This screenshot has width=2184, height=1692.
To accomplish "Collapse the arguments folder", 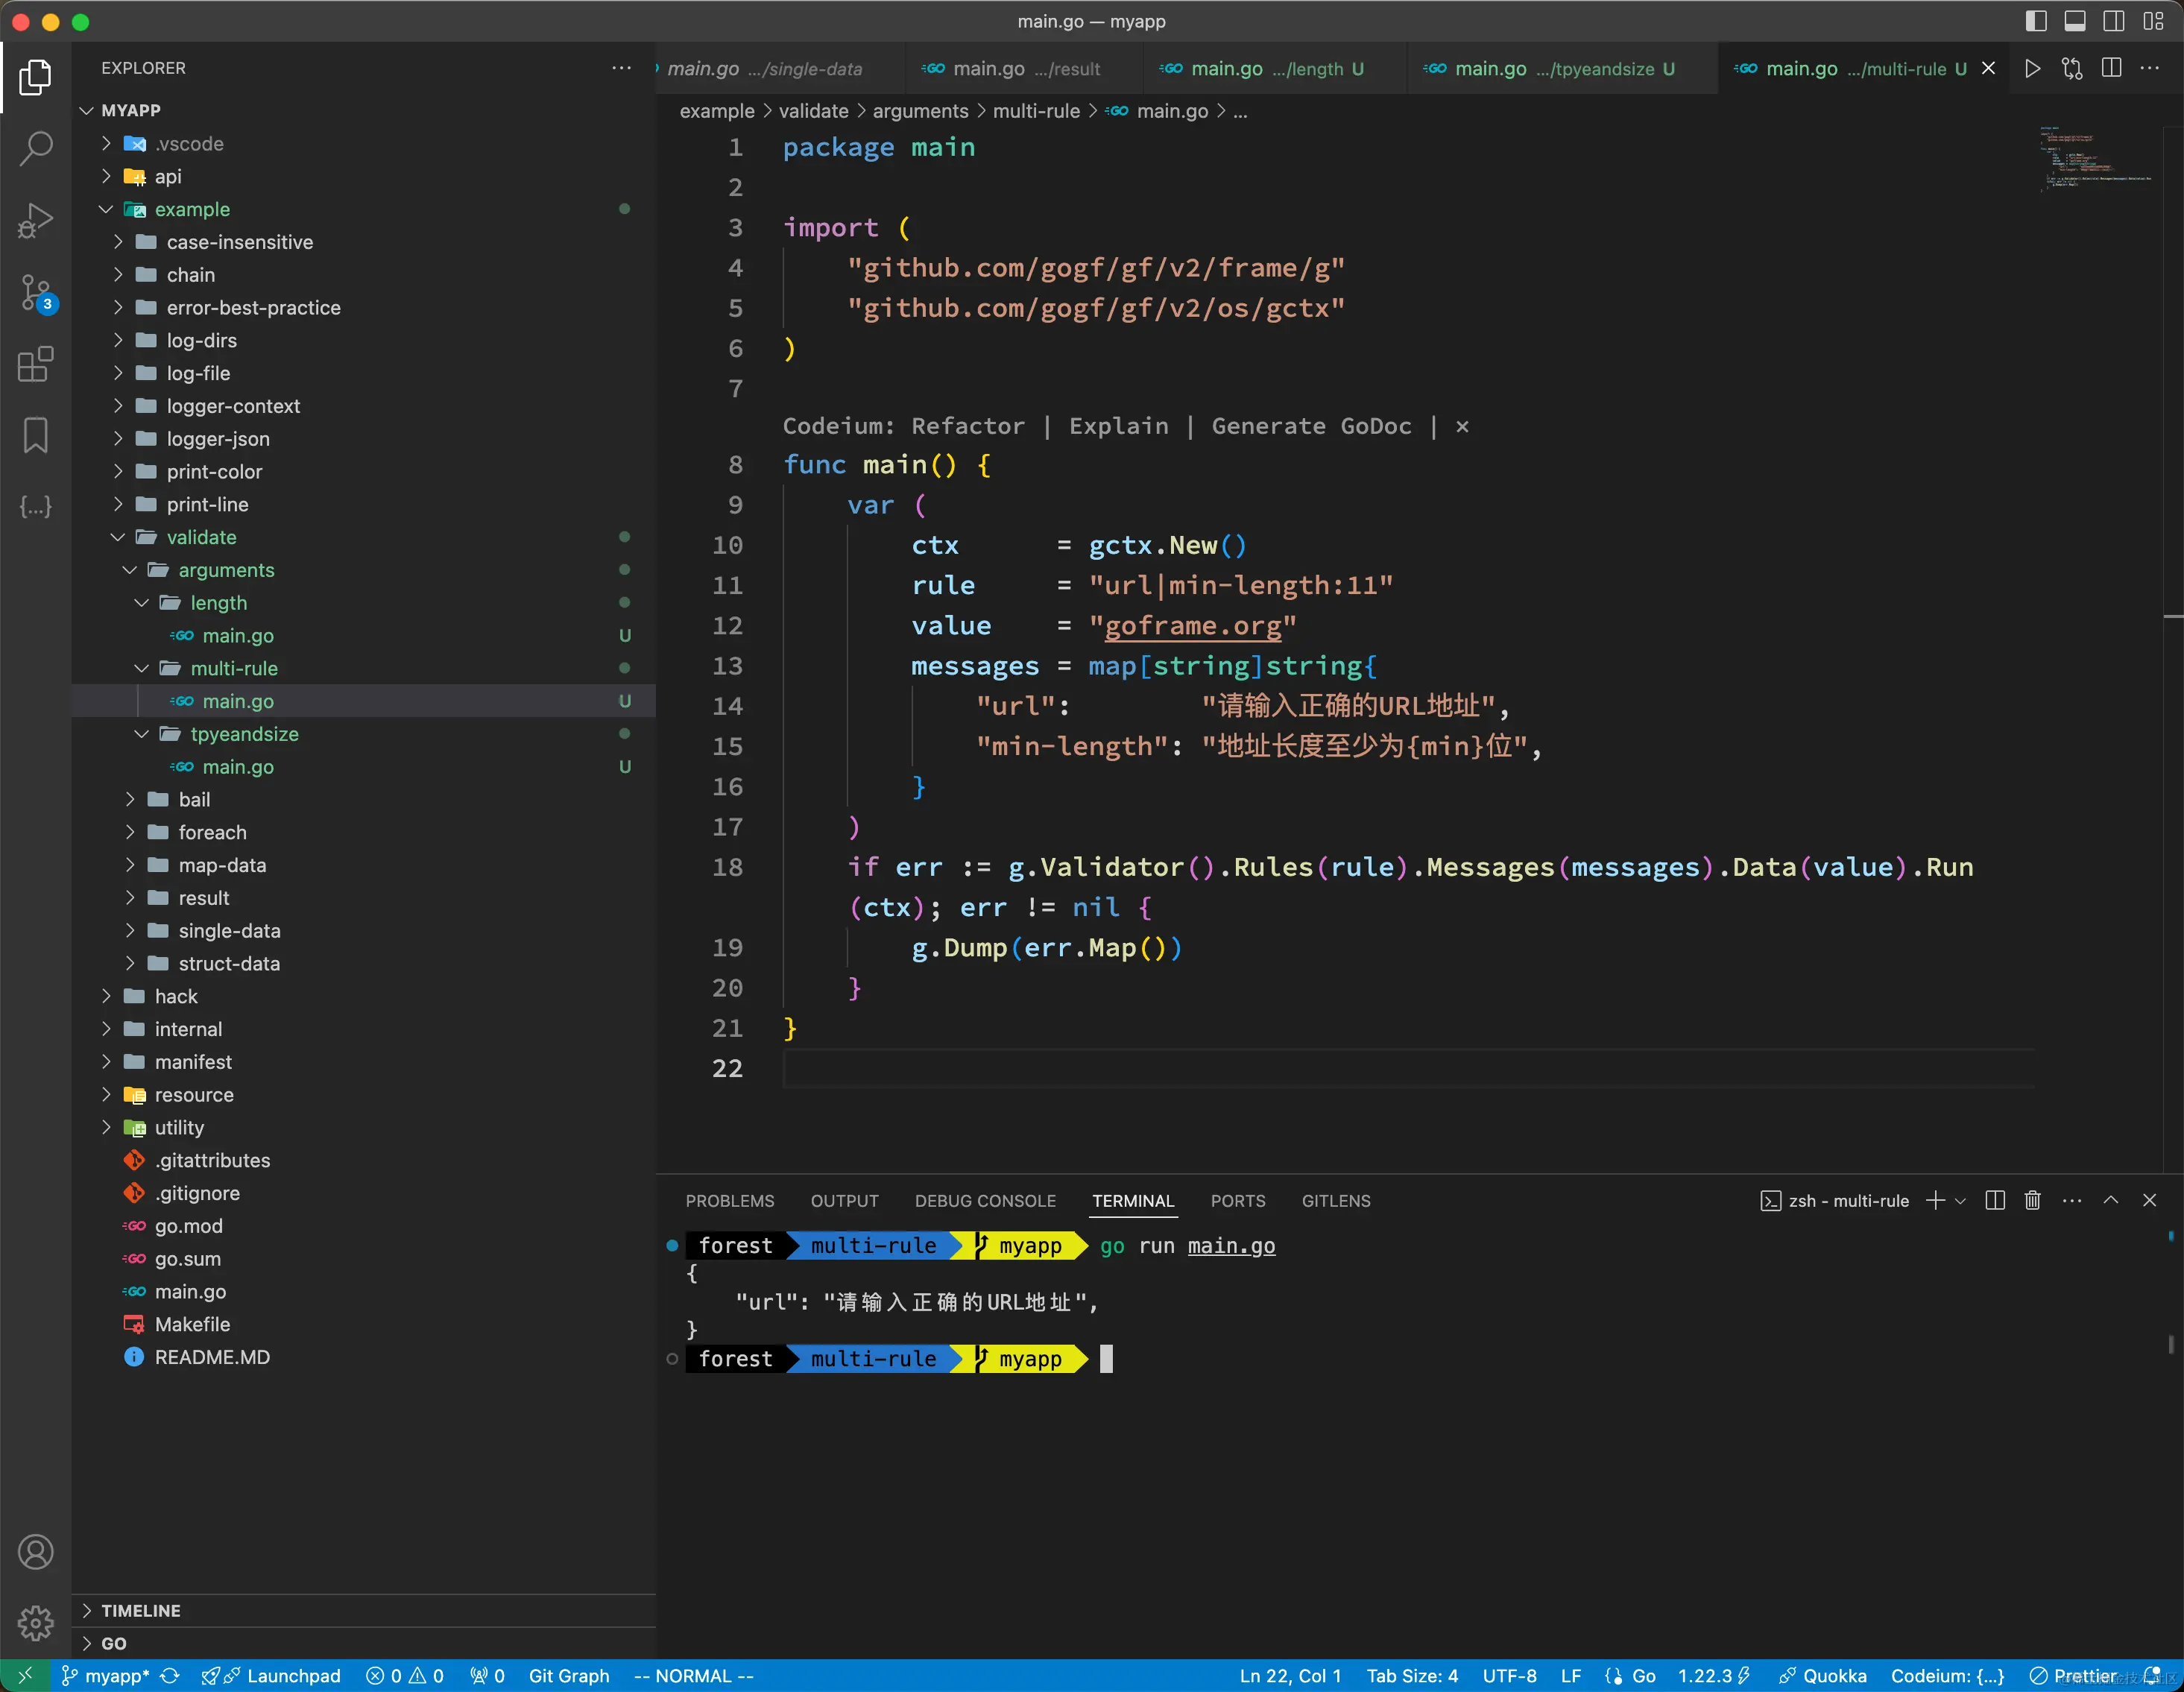I will (x=130, y=570).
